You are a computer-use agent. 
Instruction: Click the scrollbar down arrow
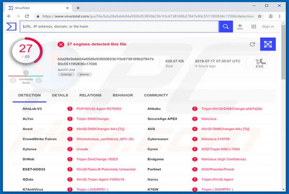pyautogui.click(x=283, y=189)
